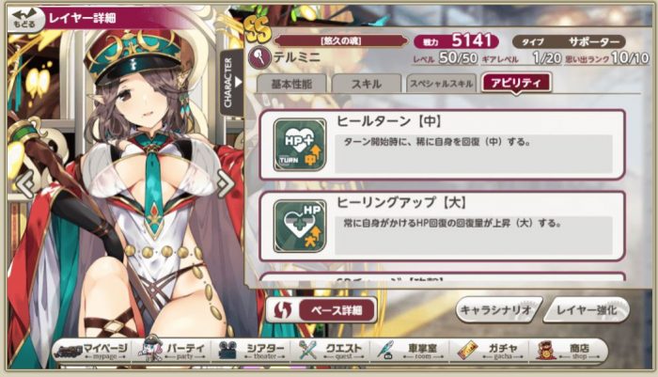Viewport: 658px width, 377px height.
Task: Switch to the スキル tab
Action: point(367,84)
